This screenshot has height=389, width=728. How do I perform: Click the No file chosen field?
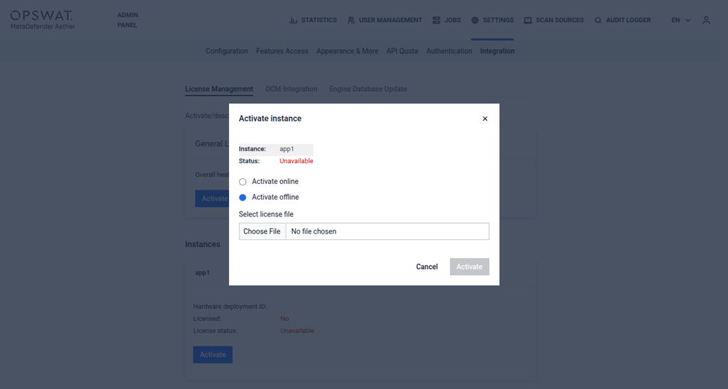pos(387,231)
